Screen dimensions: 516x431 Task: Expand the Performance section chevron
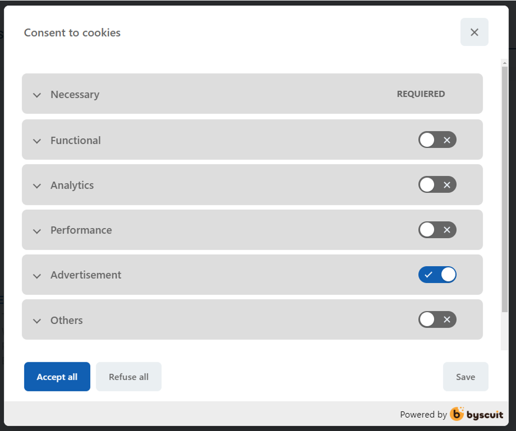(x=37, y=231)
